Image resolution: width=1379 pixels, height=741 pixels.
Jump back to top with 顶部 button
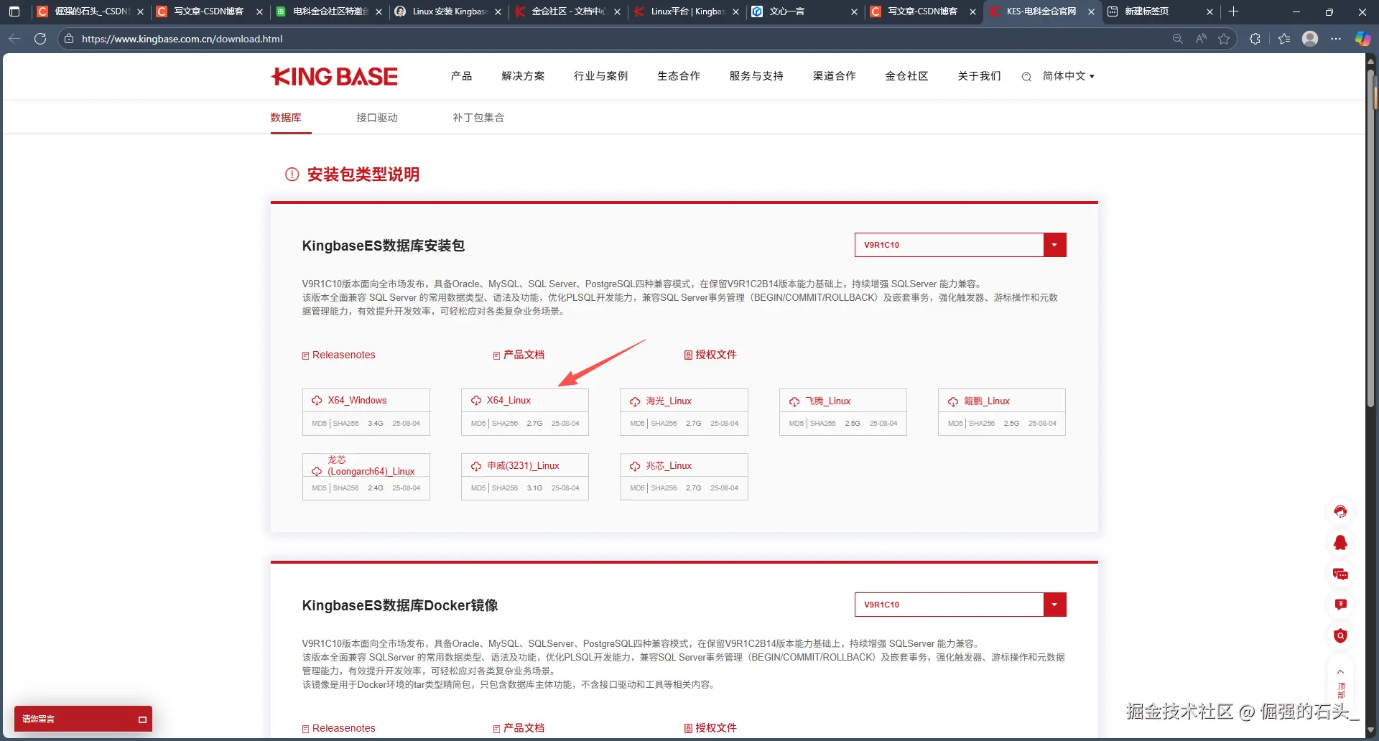(x=1340, y=684)
